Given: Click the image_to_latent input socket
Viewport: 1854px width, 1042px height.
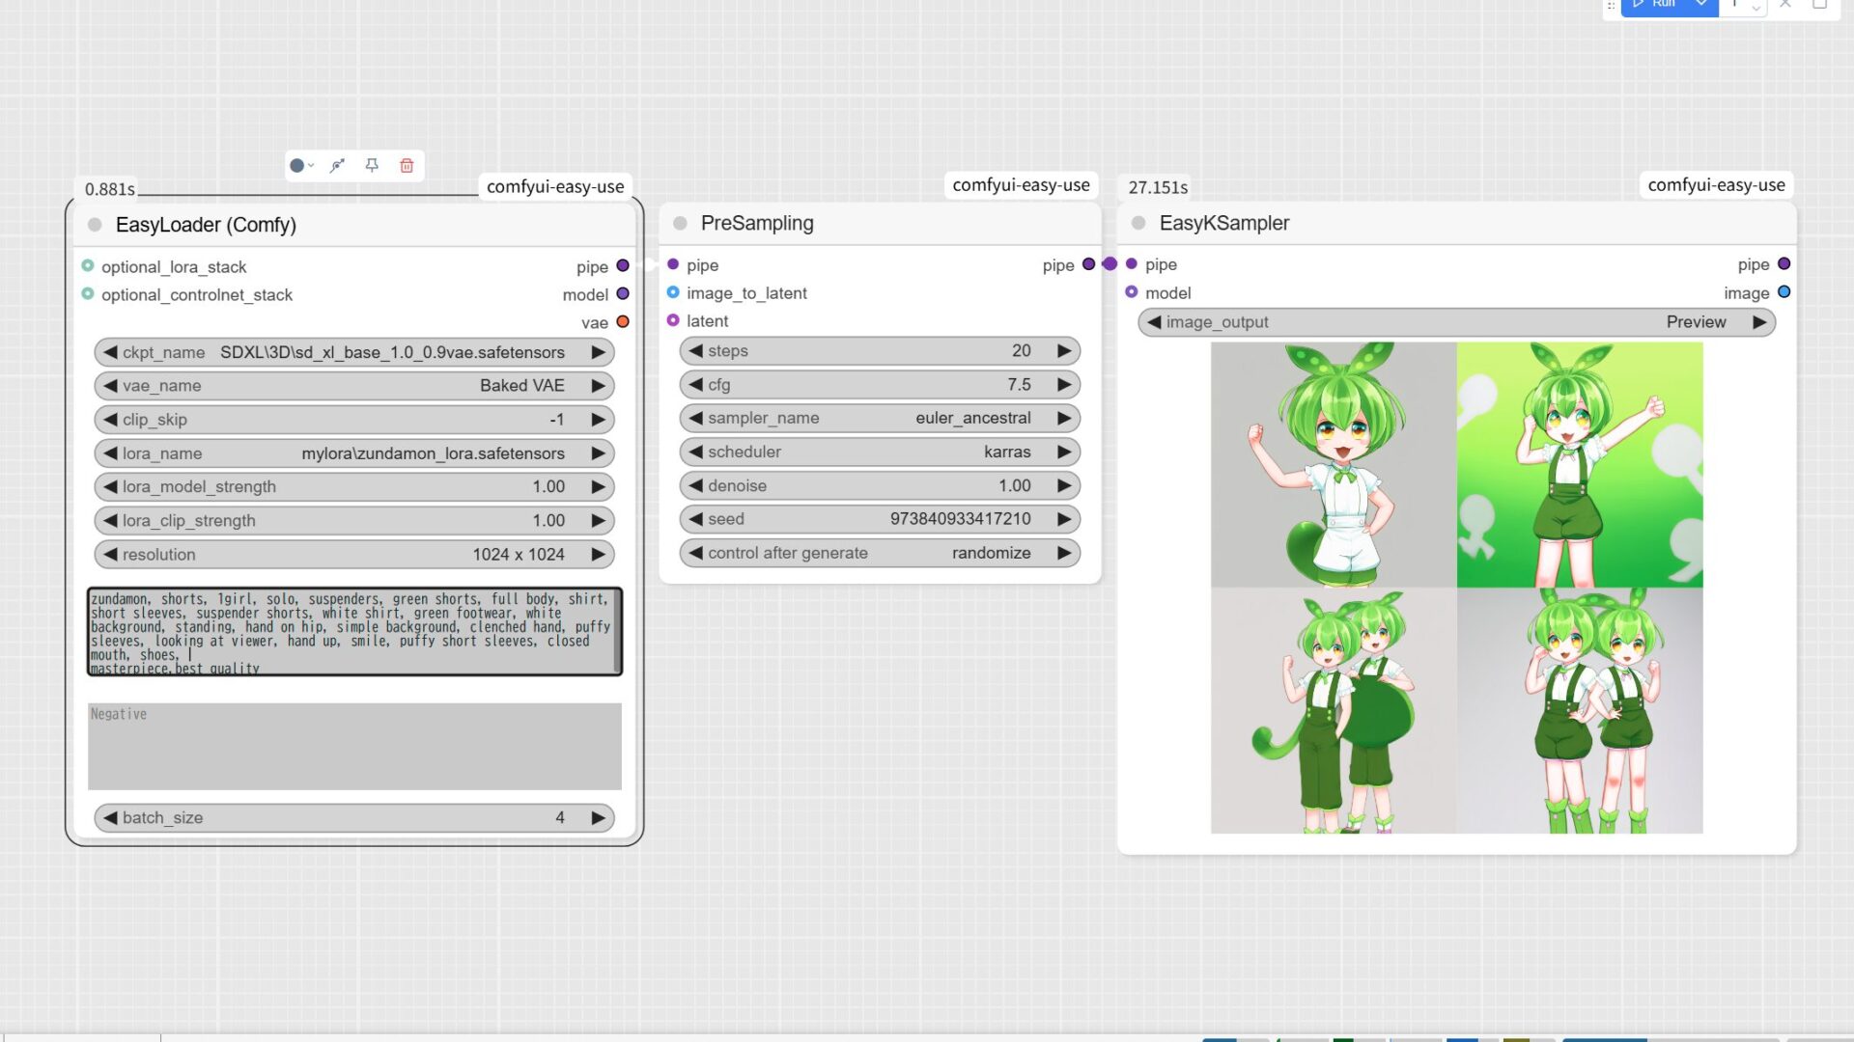Looking at the screenshot, I should [x=673, y=292].
